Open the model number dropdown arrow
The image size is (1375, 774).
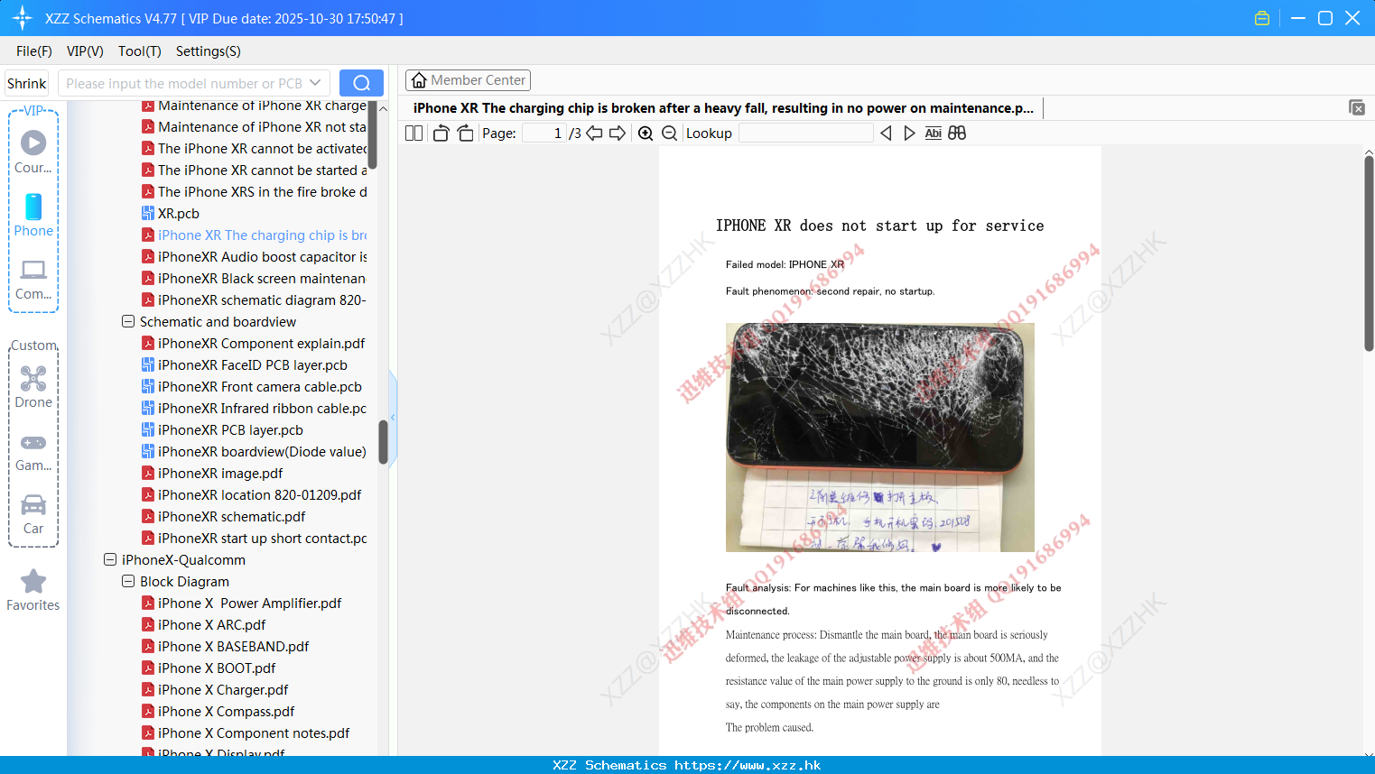point(315,83)
